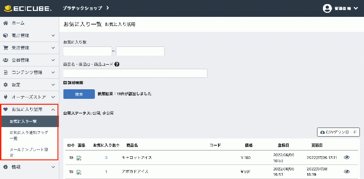Click 商品名・商品ID・商品コード search field

(x=135, y=73)
